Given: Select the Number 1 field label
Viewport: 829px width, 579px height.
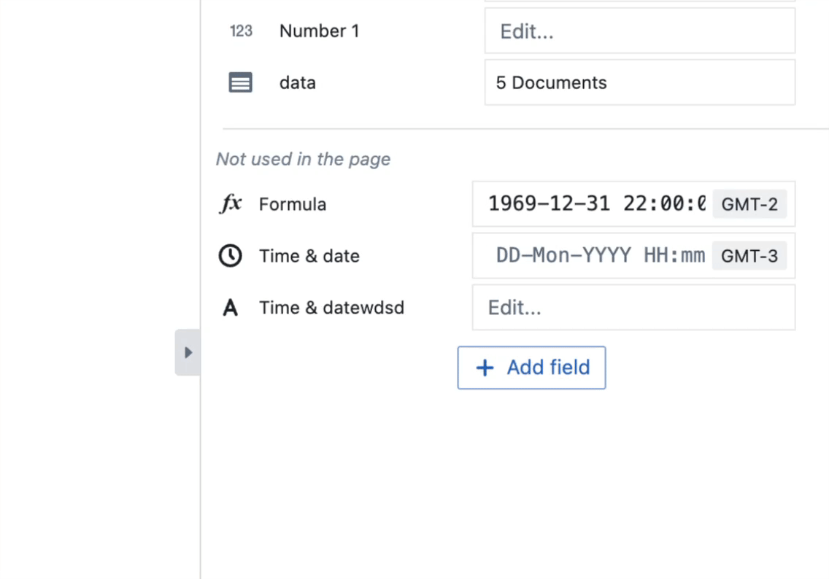Looking at the screenshot, I should coord(319,31).
